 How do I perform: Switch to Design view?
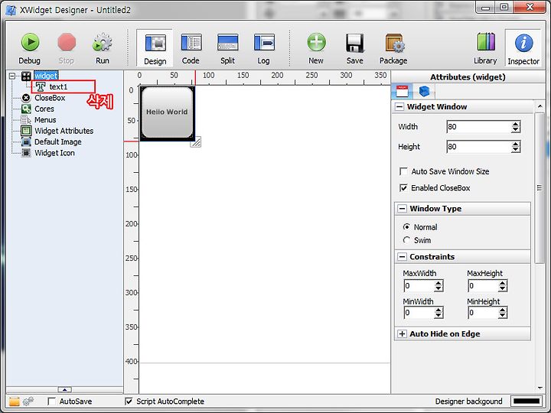point(155,48)
